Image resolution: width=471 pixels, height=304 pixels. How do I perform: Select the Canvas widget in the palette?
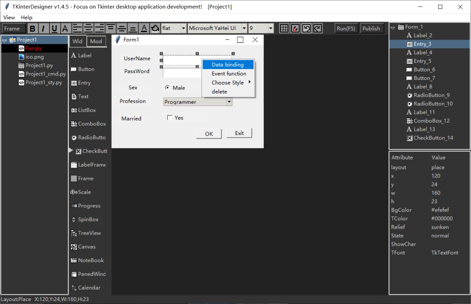(83, 247)
